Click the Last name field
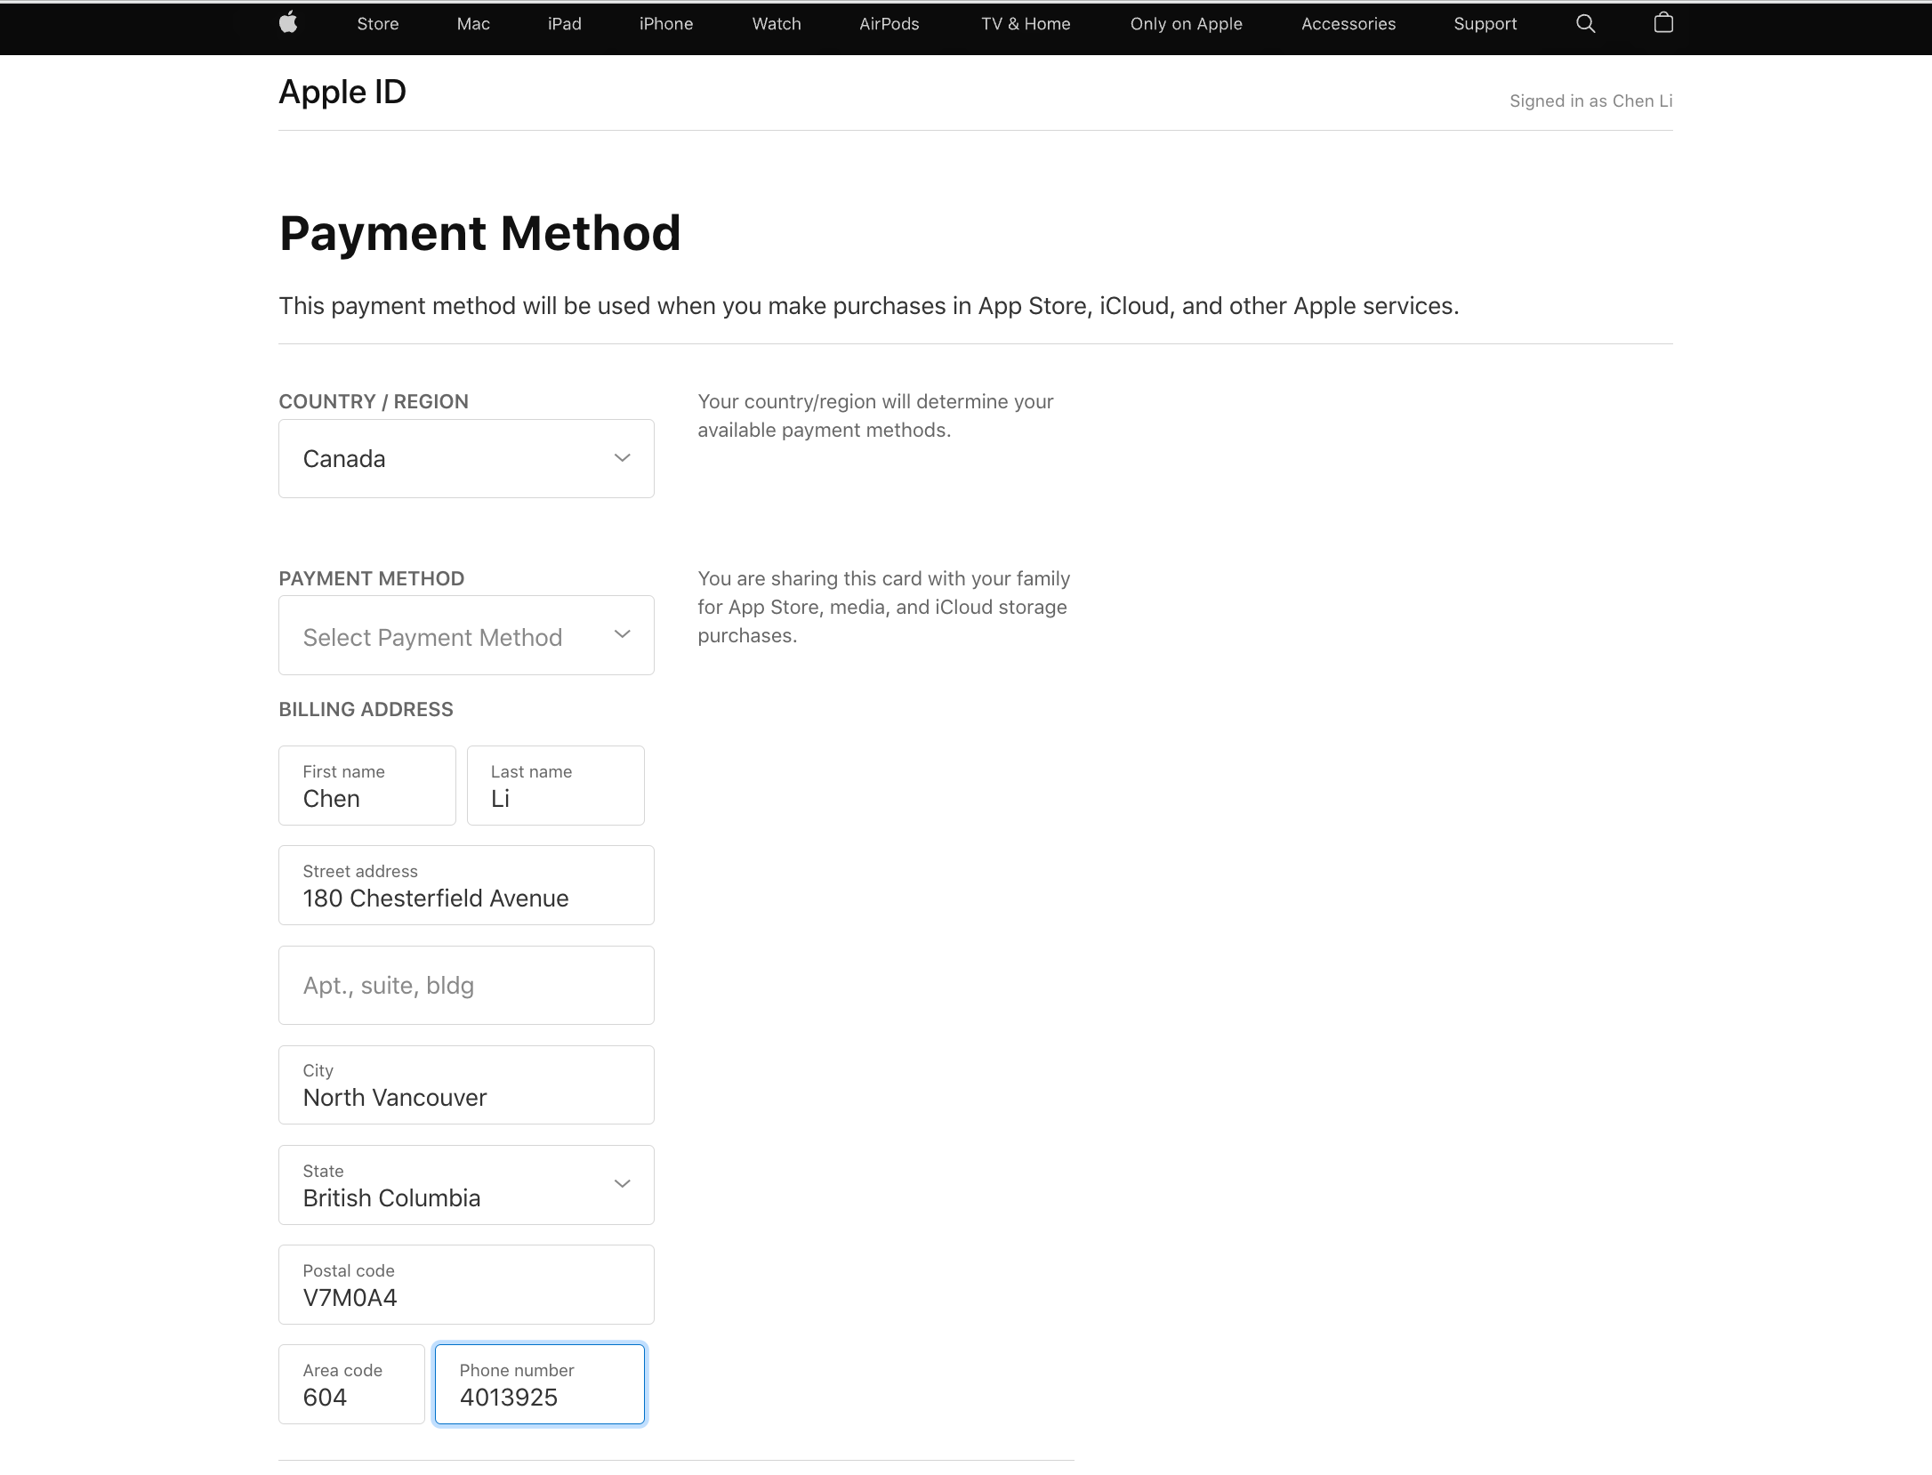The height and width of the screenshot is (1475, 1932). click(555, 786)
